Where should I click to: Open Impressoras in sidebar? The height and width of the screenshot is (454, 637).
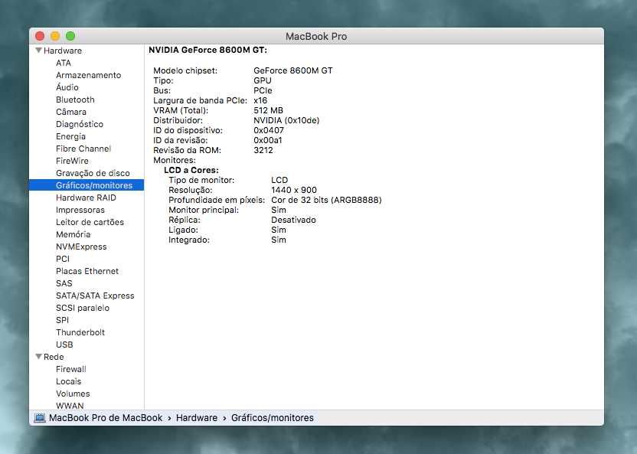[x=80, y=210]
